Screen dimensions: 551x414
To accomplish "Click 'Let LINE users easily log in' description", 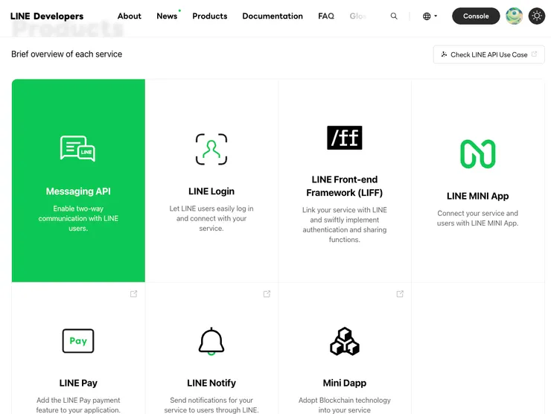I will [x=211, y=218].
